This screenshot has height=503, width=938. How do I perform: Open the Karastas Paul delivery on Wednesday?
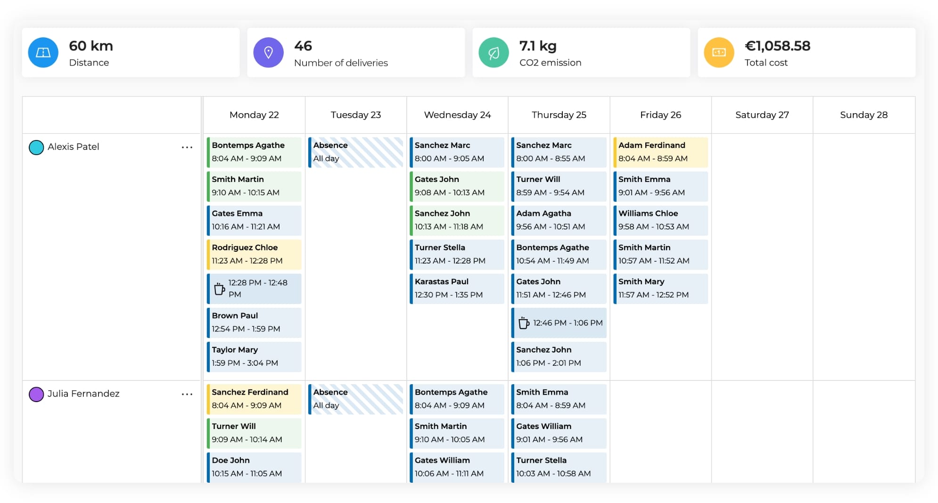click(456, 288)
